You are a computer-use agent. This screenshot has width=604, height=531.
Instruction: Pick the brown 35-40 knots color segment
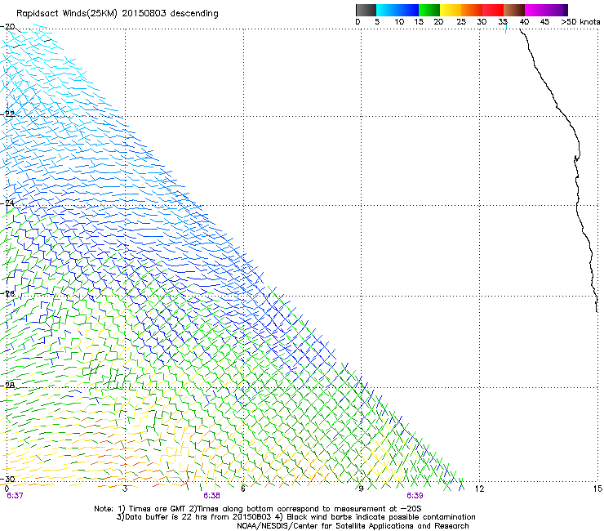pos(514,10)
